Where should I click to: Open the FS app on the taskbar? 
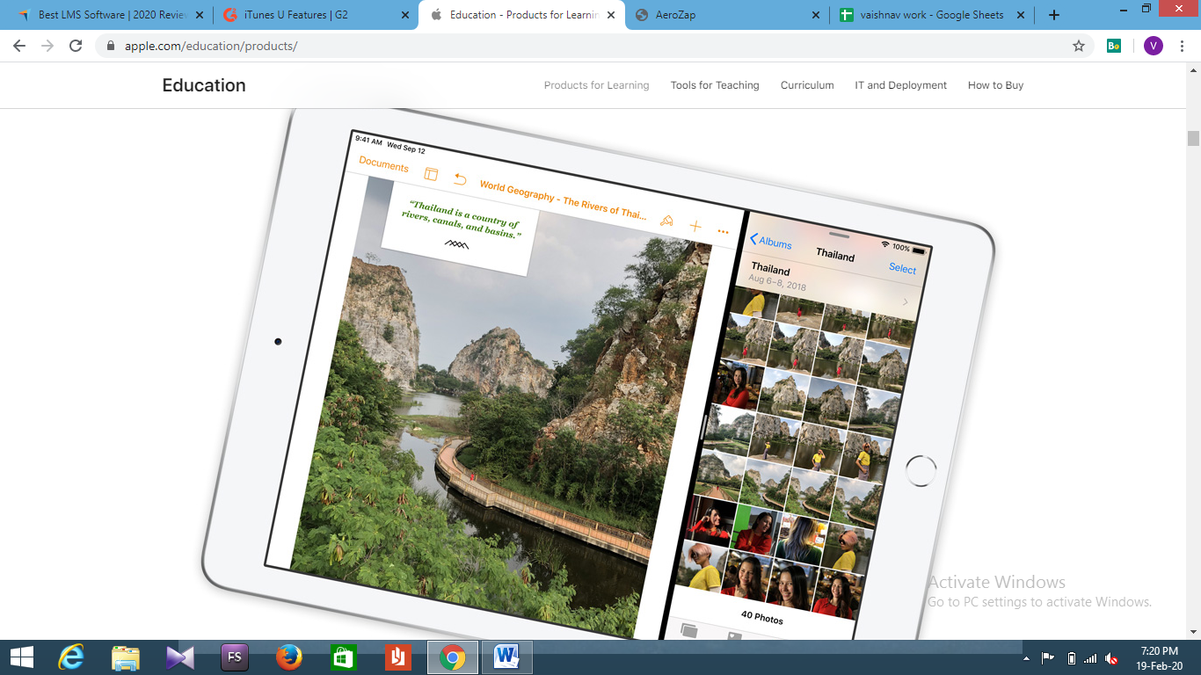point(235,657)
